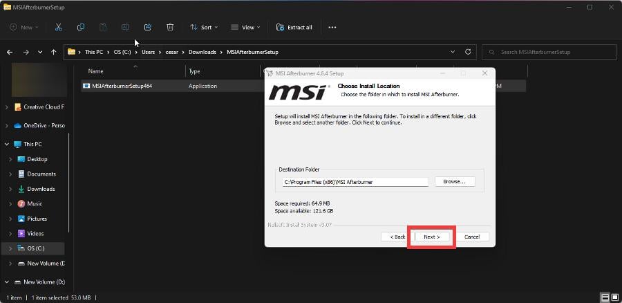Click the Rename icon in toolbar

[125, 28]
